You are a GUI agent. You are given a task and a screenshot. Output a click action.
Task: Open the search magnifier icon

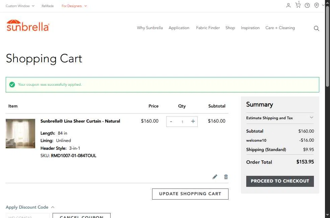point(316,28)
